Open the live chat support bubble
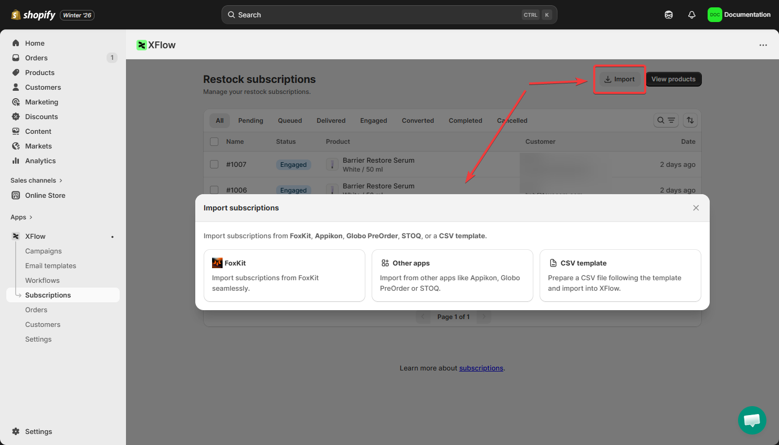Screen dimensions: 779x445 (x=752, y=420)
